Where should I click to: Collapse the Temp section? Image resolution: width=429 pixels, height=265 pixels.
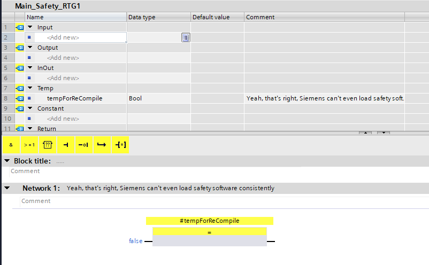tap(30, 88)
